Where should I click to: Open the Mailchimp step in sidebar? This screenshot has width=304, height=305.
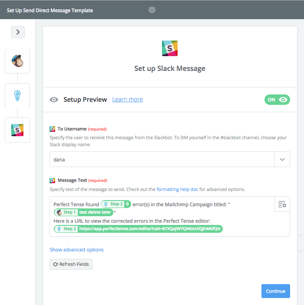click(x=17, y=61)
